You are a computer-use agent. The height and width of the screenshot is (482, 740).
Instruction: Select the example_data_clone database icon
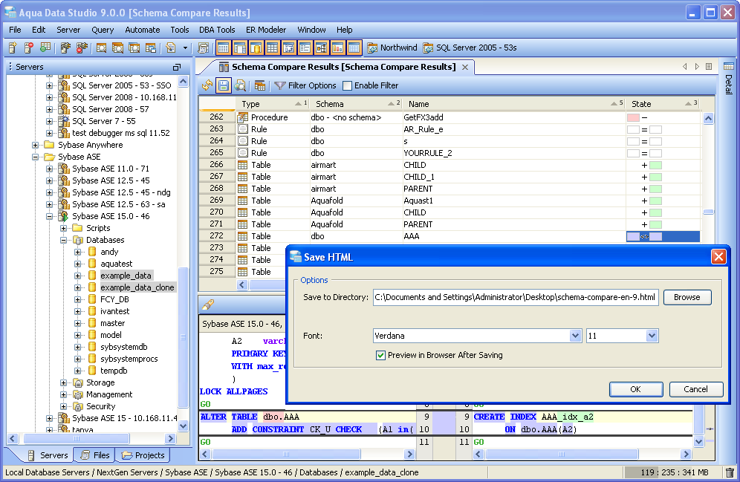pos(92,287)
